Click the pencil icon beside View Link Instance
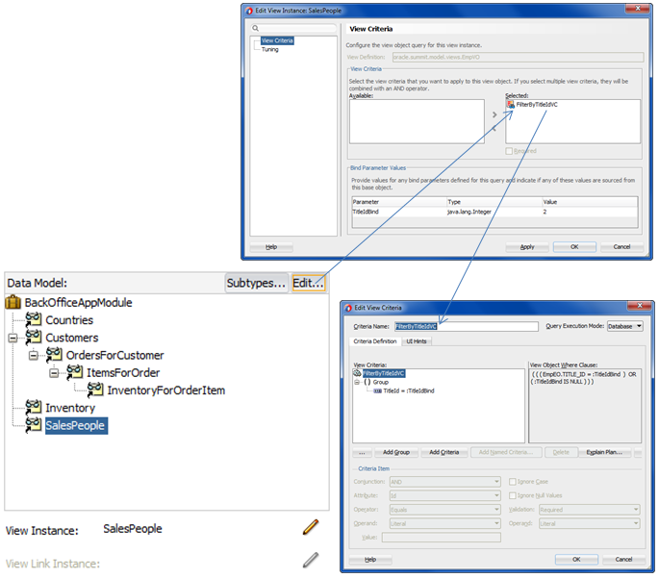Screen dimensions: 659x578 [x=311, y=560]
